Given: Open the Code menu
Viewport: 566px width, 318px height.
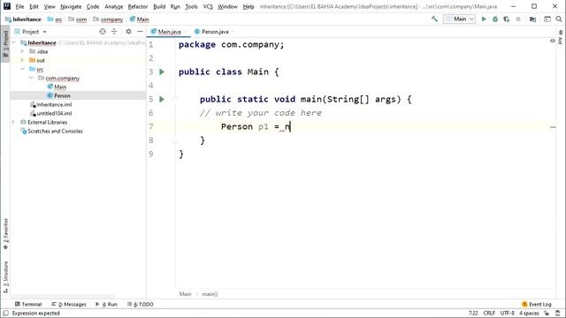Looking at the screenshot, I should 93,6.
